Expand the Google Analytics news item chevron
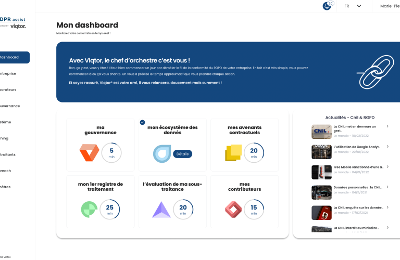This screenshot has width=400, height=260. pyautogui.click(x=387, y=147)
